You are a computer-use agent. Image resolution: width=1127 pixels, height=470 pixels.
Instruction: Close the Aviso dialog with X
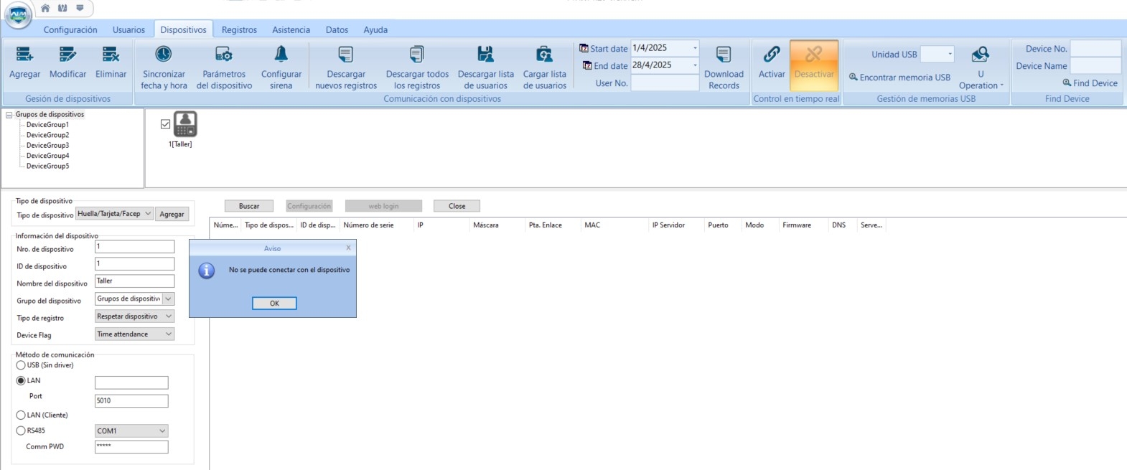pyautogui.click(x=348, y=248)
